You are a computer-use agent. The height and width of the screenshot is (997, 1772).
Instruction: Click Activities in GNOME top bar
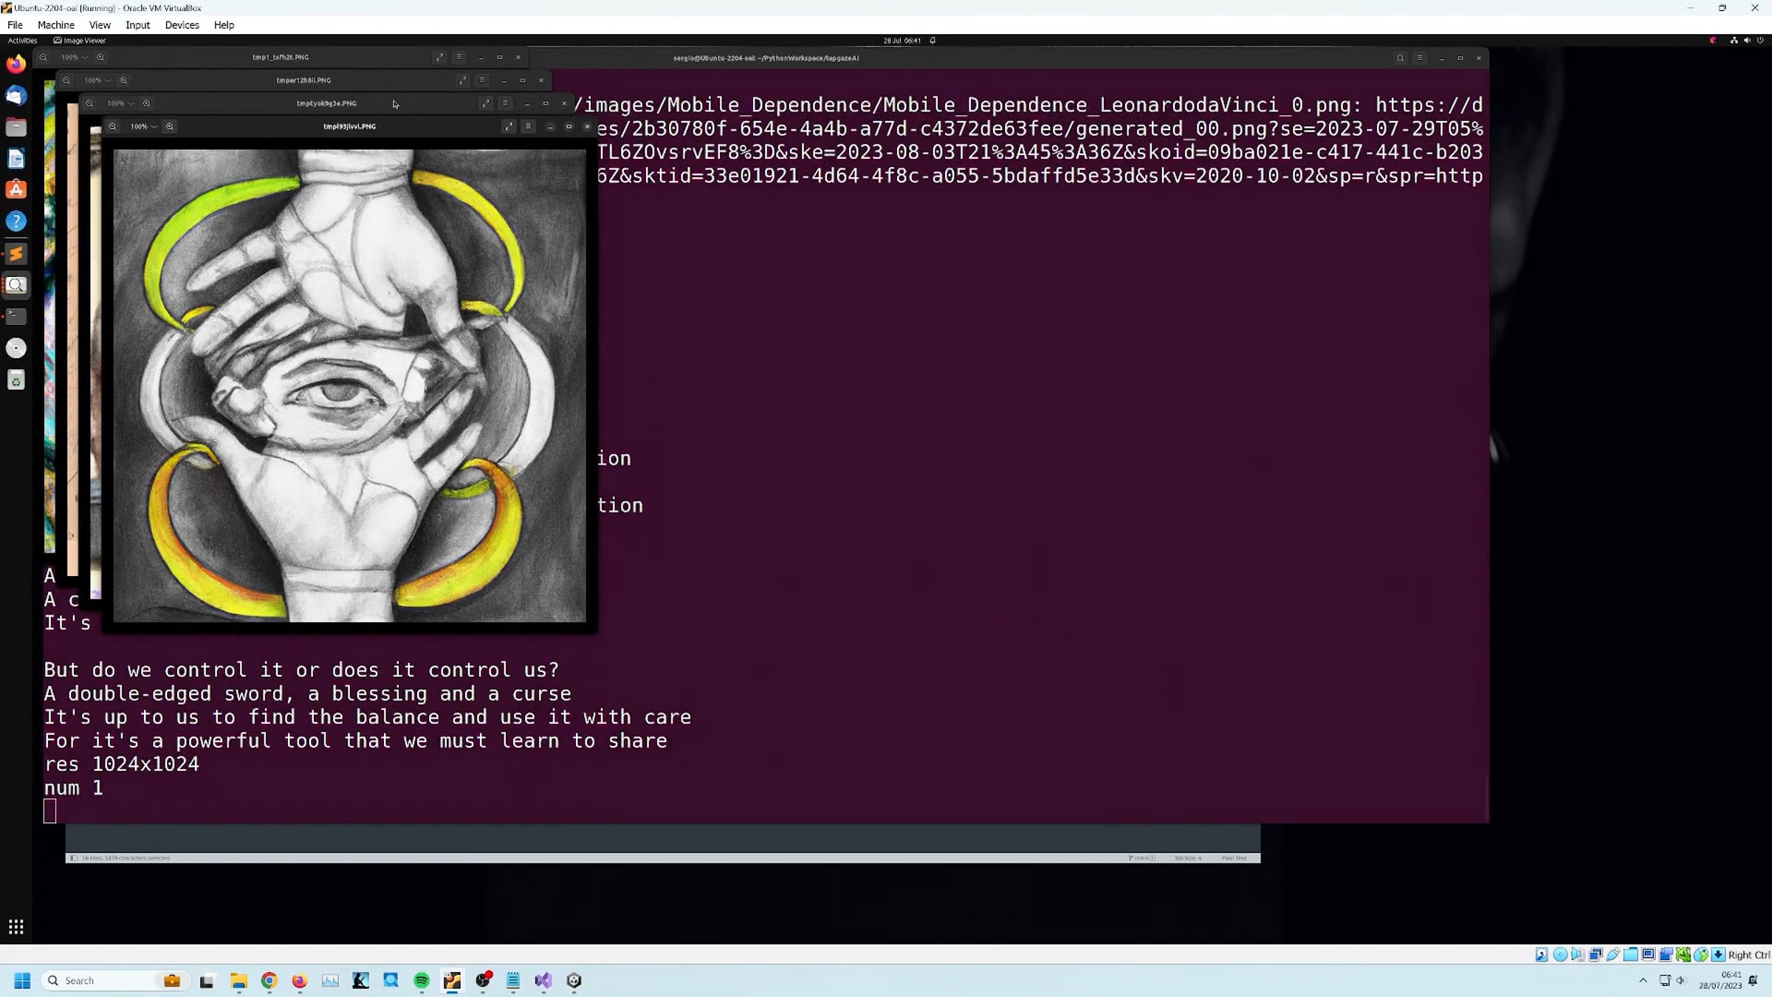point(22,41)
